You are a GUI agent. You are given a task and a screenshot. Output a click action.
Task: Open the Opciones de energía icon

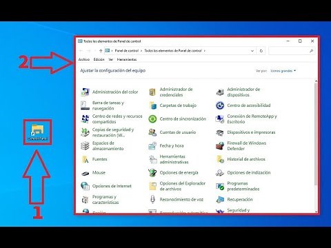[x=152, y=173]
